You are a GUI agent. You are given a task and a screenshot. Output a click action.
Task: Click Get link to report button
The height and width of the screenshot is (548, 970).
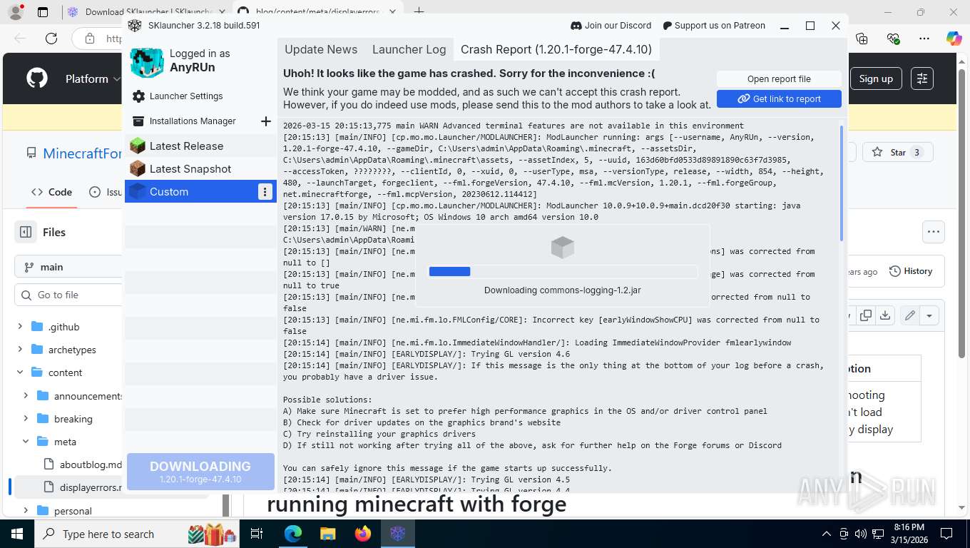click(779, 98)
